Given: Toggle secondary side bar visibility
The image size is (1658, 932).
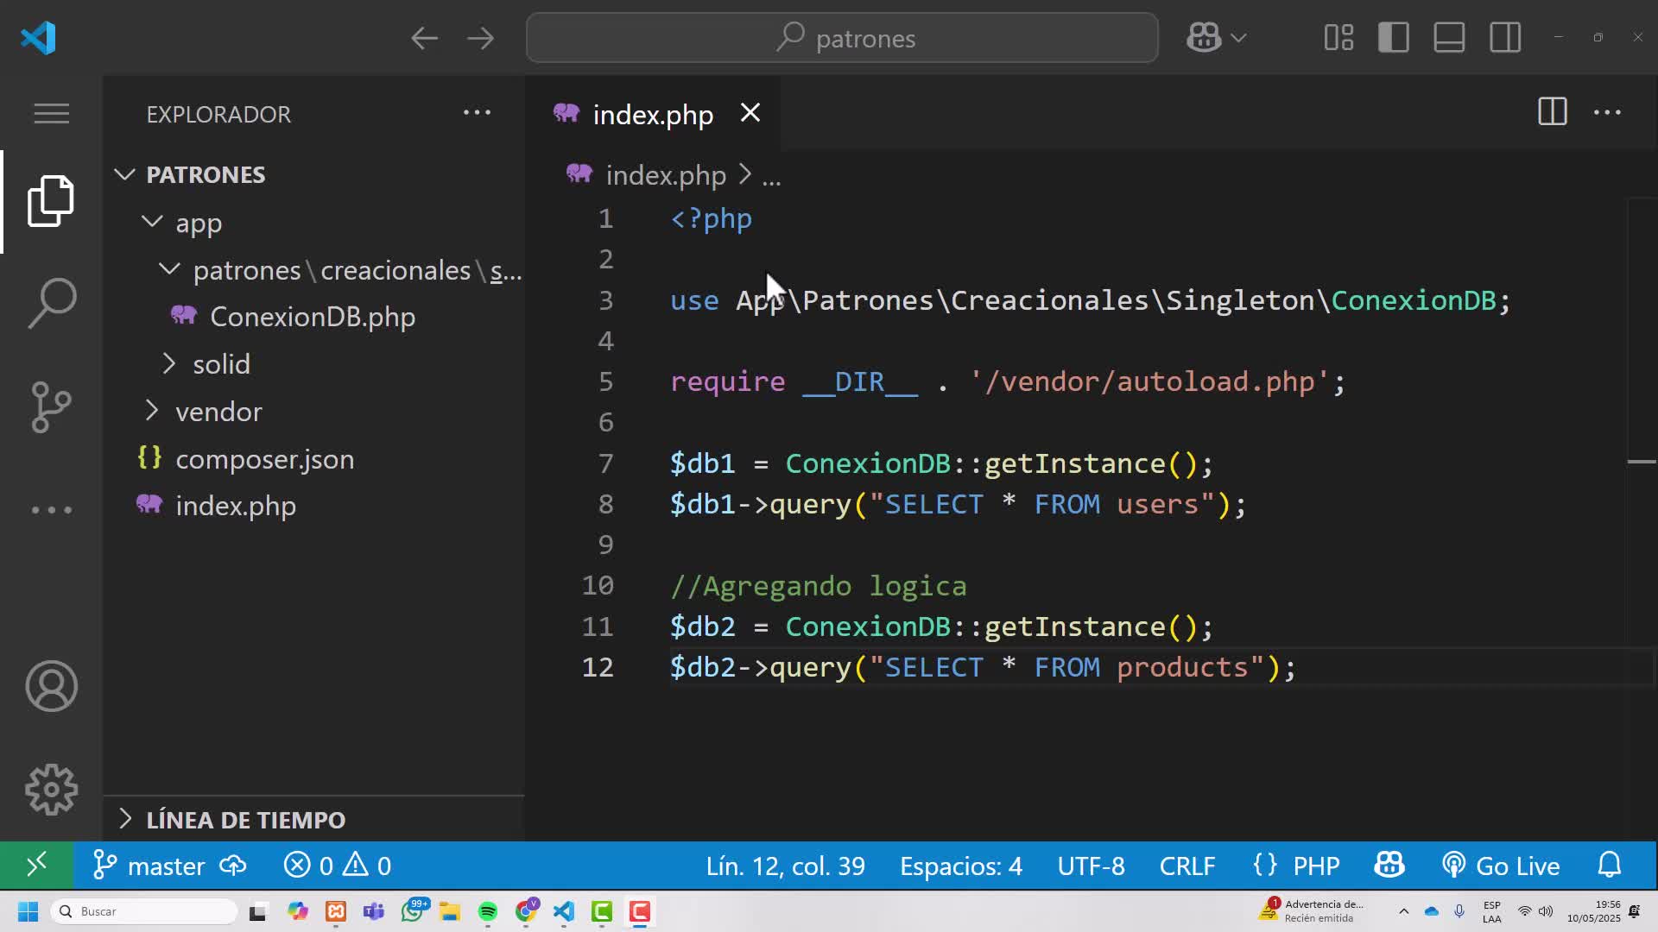Looking at the screenshot, I should click(x=1505, y=38).
